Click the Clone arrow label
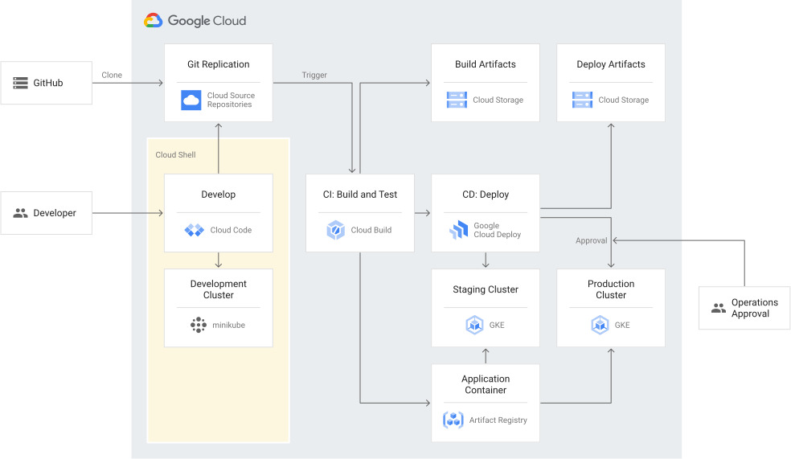 point(112,75)
